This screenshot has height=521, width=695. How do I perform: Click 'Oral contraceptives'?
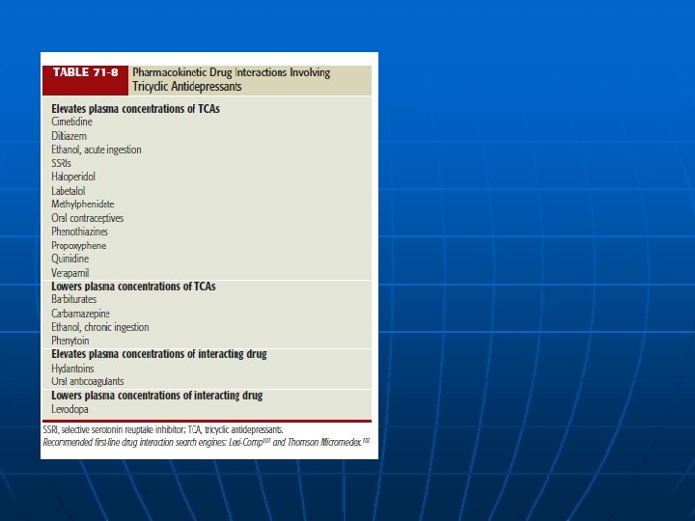click(x=87, y=218)
